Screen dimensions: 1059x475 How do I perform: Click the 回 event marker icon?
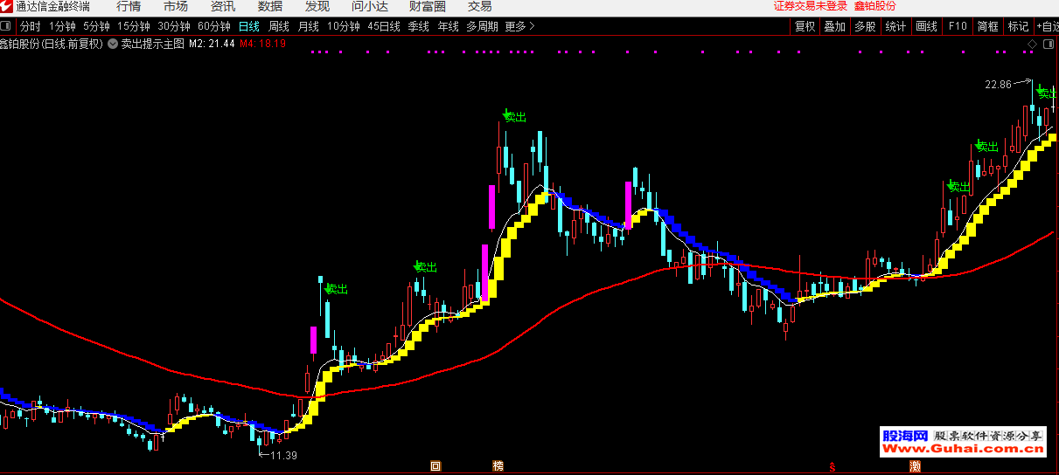[435, 466]
